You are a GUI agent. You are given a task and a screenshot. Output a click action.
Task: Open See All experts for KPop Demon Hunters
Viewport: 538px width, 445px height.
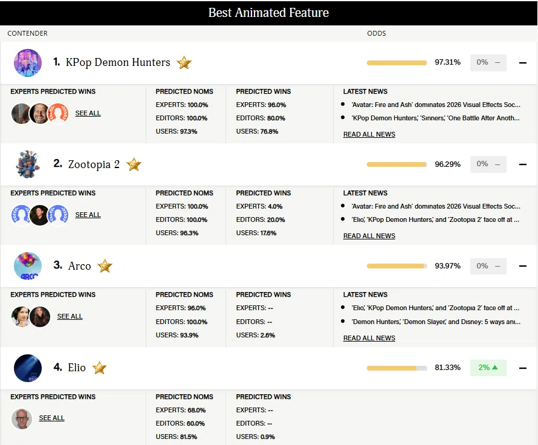pyautogui.click(x=88, y=113)
